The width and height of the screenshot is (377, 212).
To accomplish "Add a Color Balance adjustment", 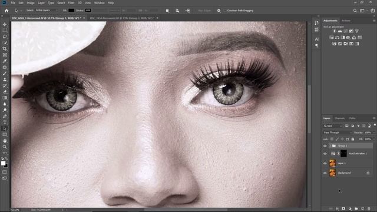I will pyautogui.click(x=337, y=38).
